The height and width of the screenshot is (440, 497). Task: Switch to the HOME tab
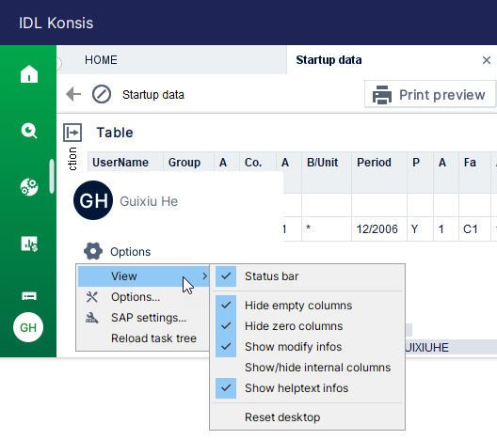point(101,60)
